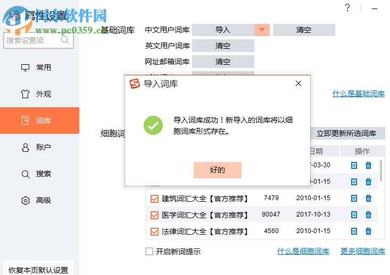Open the 常用 settings tab
390x275 pixels.
coord(39,67)
